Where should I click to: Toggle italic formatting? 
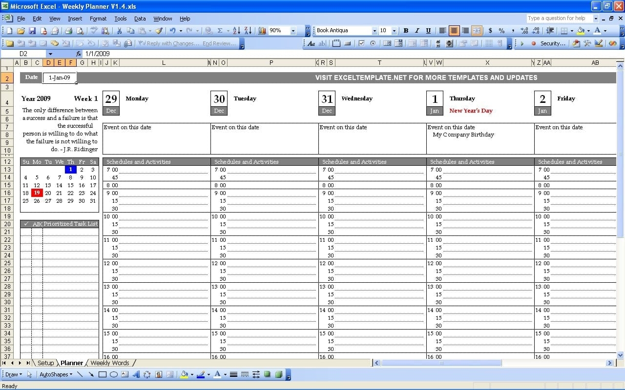(x=416, y=30)
